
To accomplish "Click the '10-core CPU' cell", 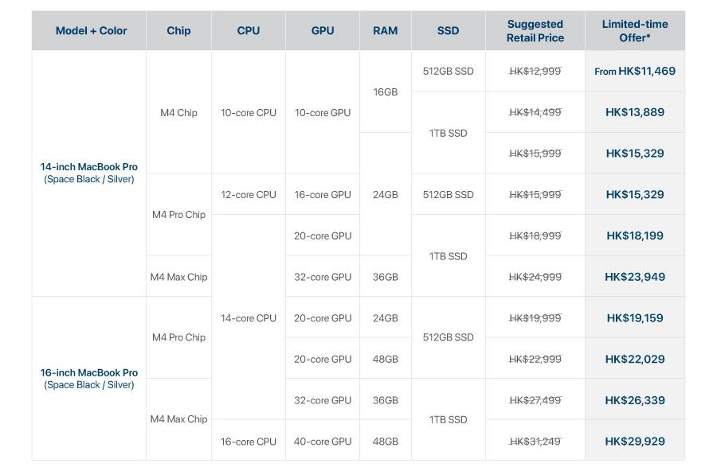I will click(249, 112).
